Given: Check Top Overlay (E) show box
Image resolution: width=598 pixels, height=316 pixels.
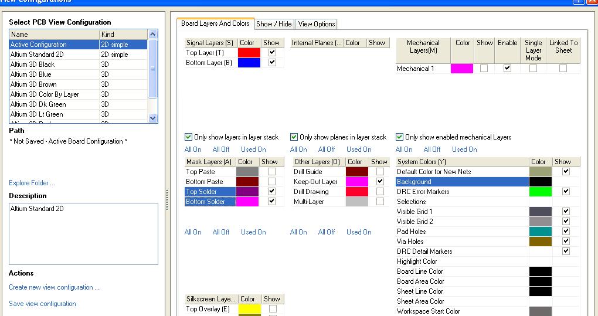Looking at the screenshot, I should pyautogui.click(x=273, y=309).
